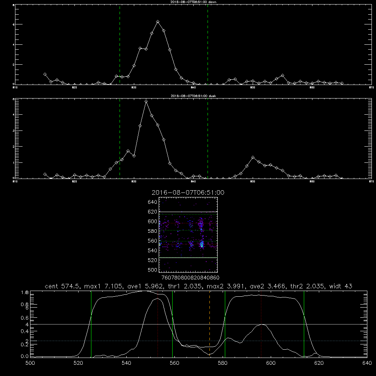Viewport: 376px width, 376px height.
Task: Click the highest diamond point of dusk curve
Action: (146, 102)
